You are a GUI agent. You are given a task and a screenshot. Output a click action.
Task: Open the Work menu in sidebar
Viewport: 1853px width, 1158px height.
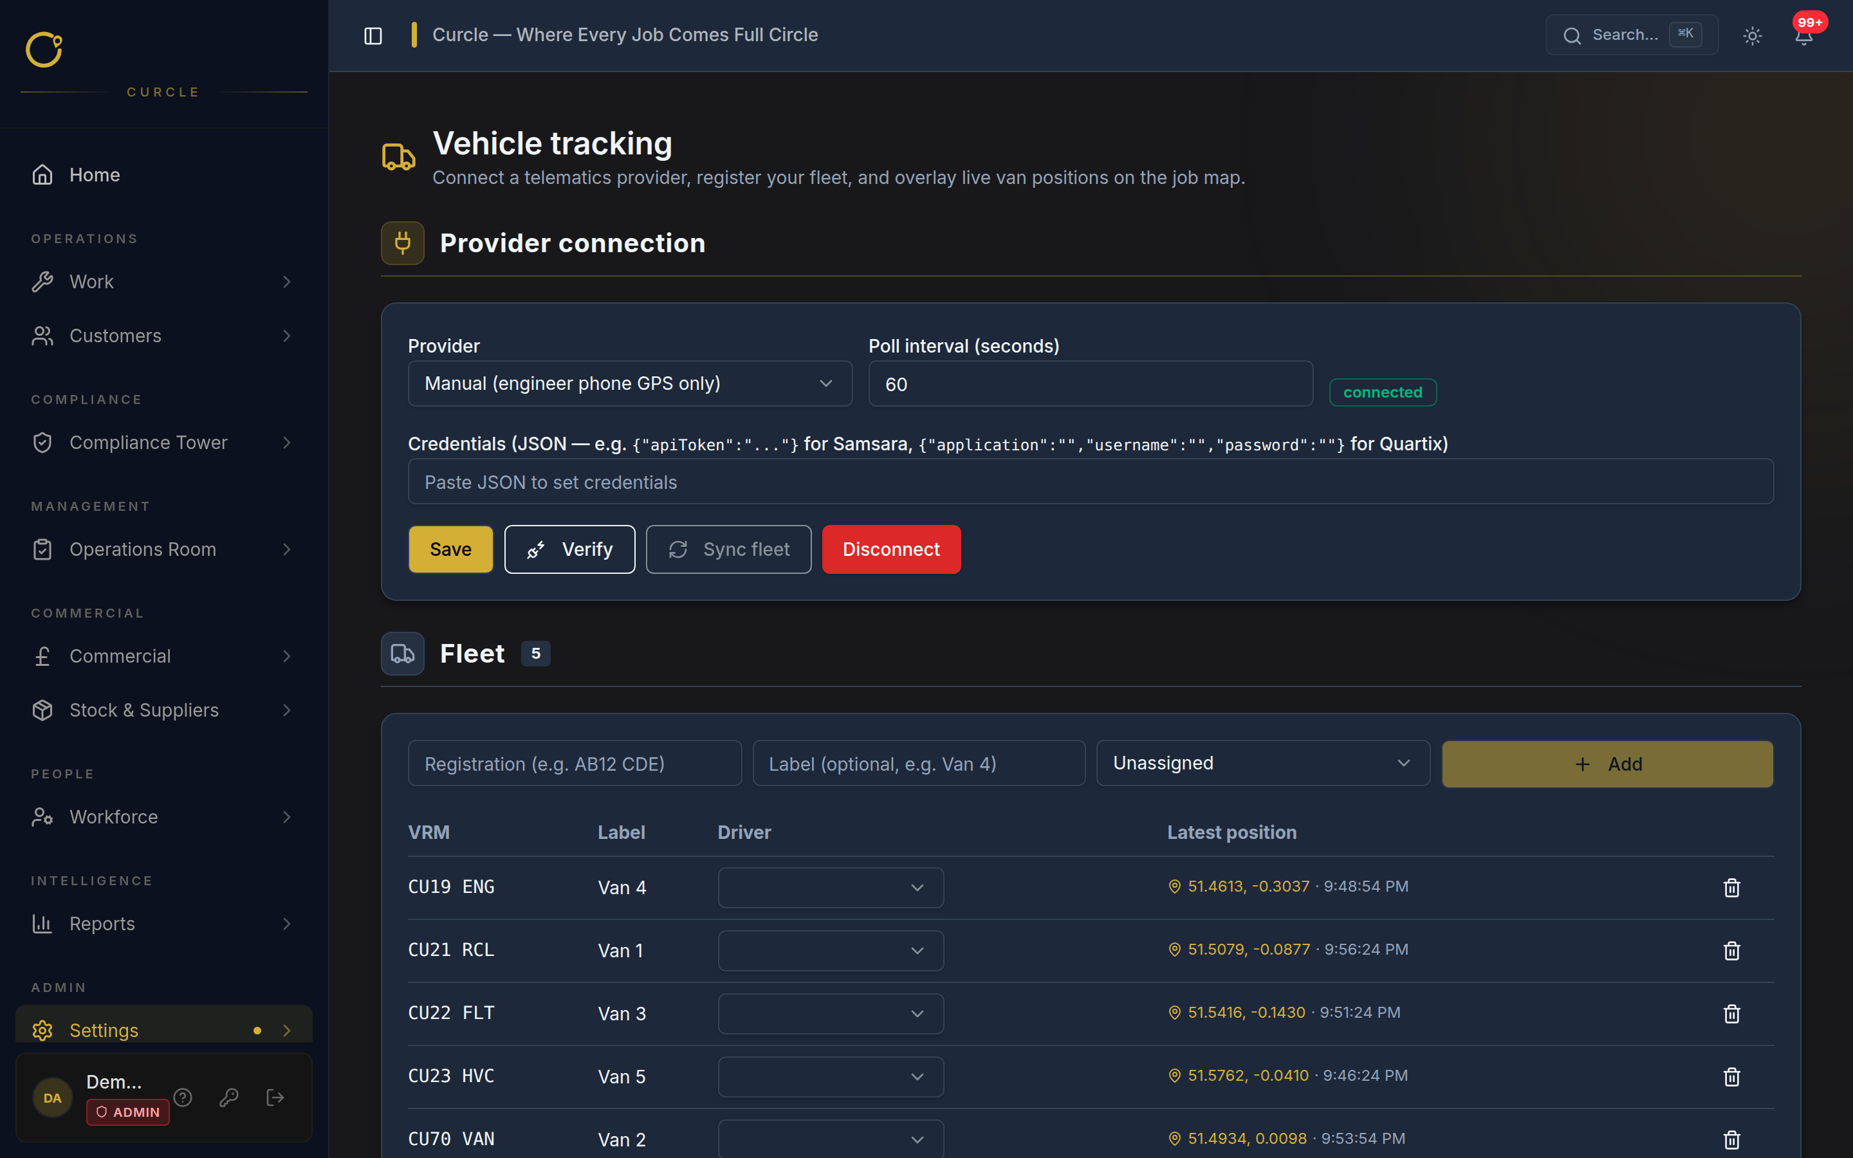coord(164,282)
